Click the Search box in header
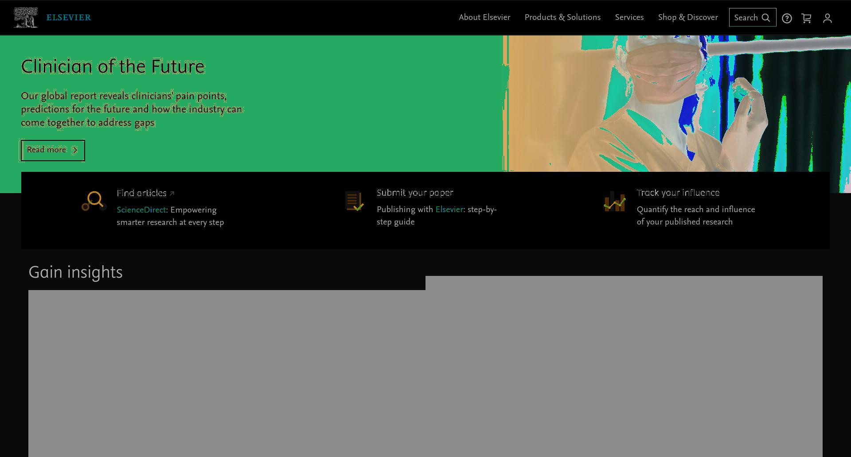This screenshot has width=851, height=457. click(x=753, y=17)
